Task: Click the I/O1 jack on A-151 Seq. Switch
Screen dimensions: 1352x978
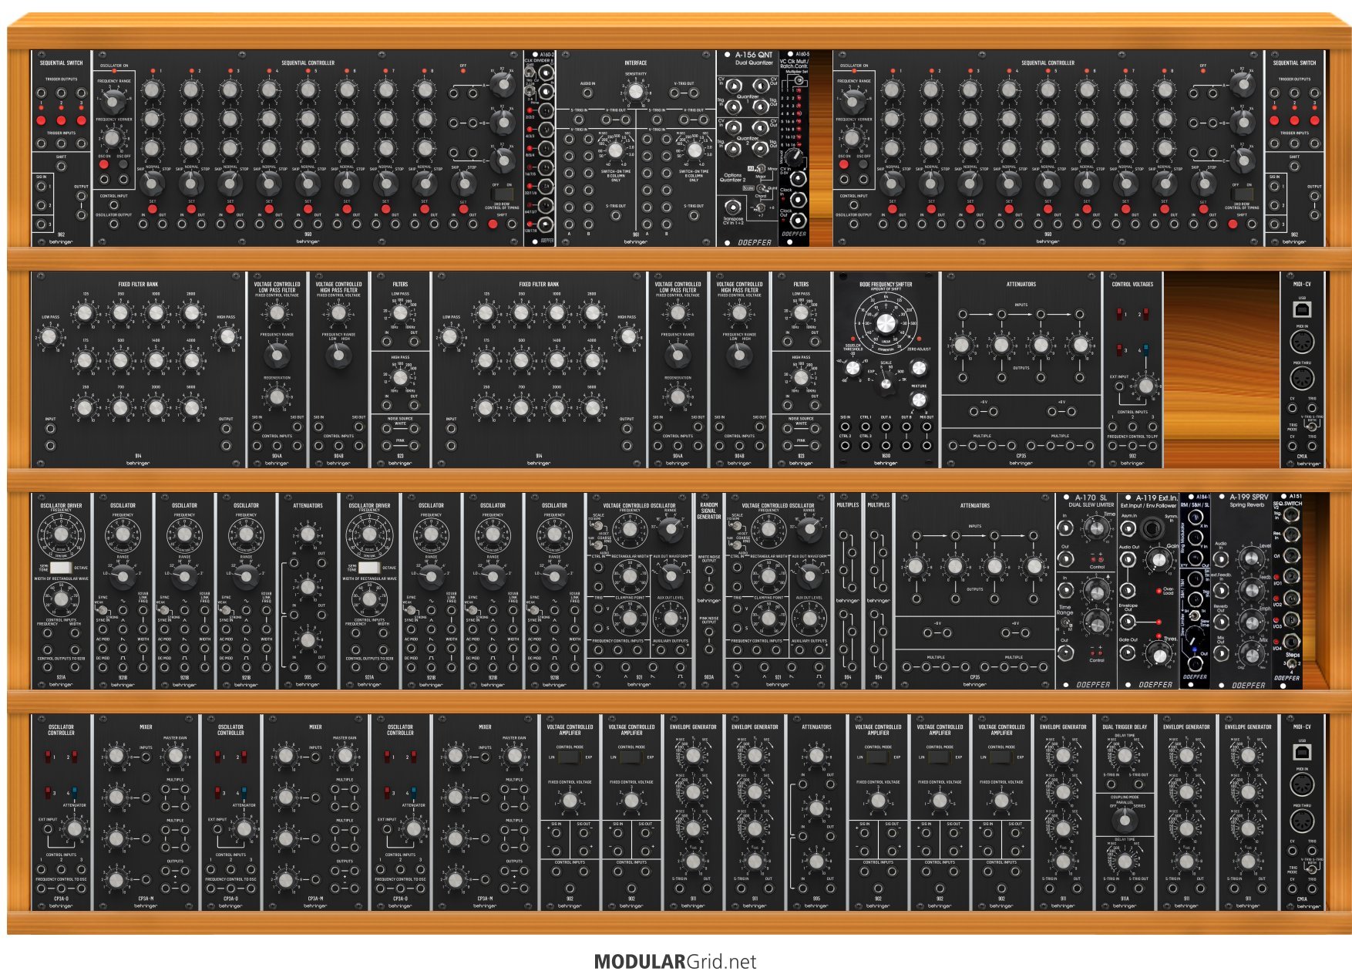Action: [x=1292, y=577]
